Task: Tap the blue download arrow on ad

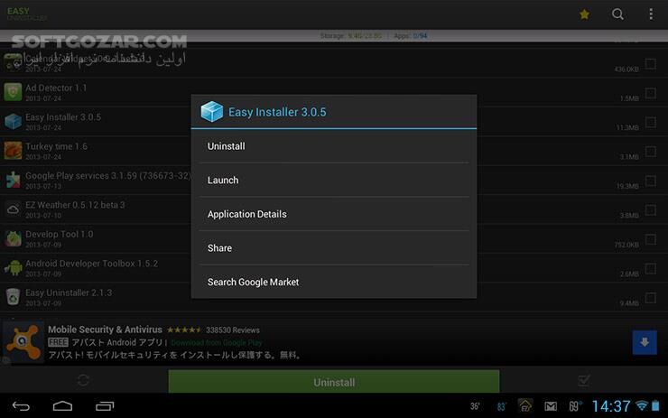Action: pyautogui.click(x=645, y=342)
